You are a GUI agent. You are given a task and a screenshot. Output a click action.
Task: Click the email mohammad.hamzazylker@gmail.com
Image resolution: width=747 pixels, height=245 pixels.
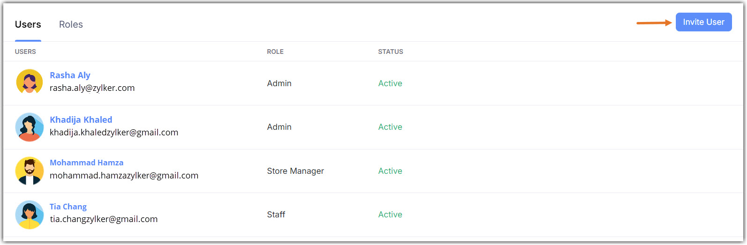124,176
